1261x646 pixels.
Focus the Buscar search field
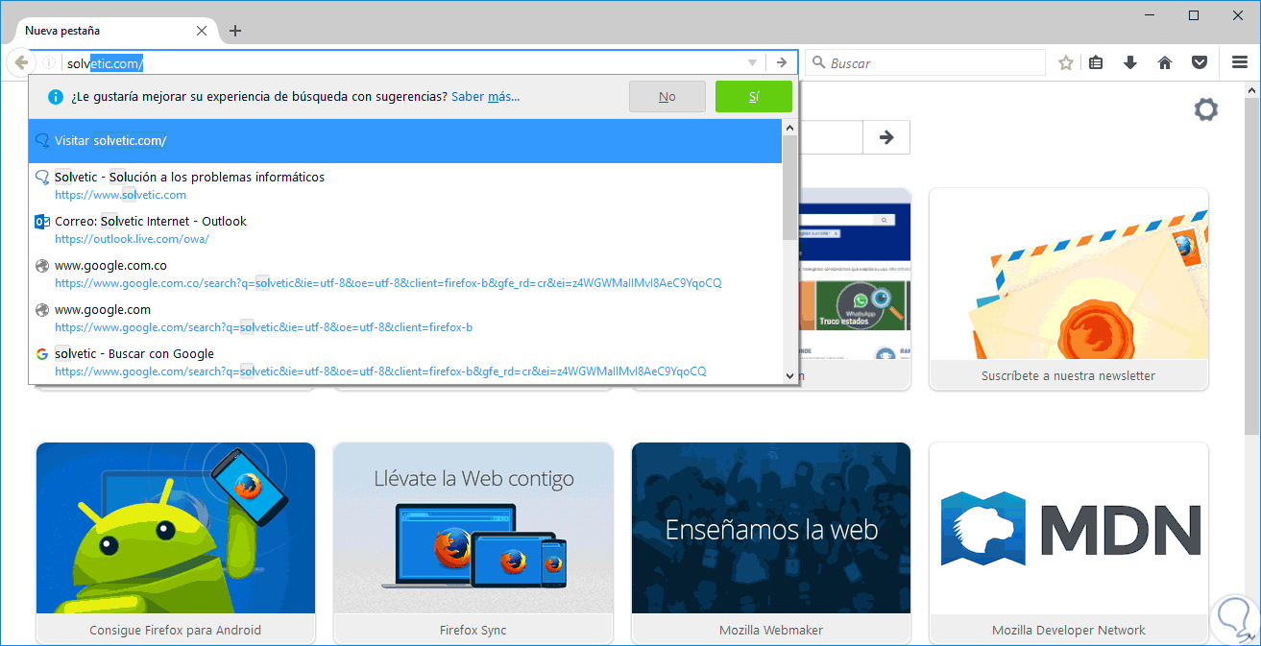[925, 63]
